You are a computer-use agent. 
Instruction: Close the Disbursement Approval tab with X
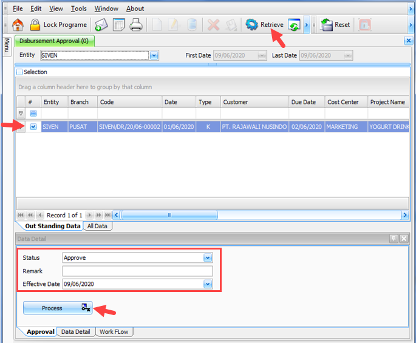409,41
